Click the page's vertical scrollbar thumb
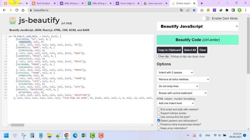This screenshot has width=250, height=140. point(248,45)
